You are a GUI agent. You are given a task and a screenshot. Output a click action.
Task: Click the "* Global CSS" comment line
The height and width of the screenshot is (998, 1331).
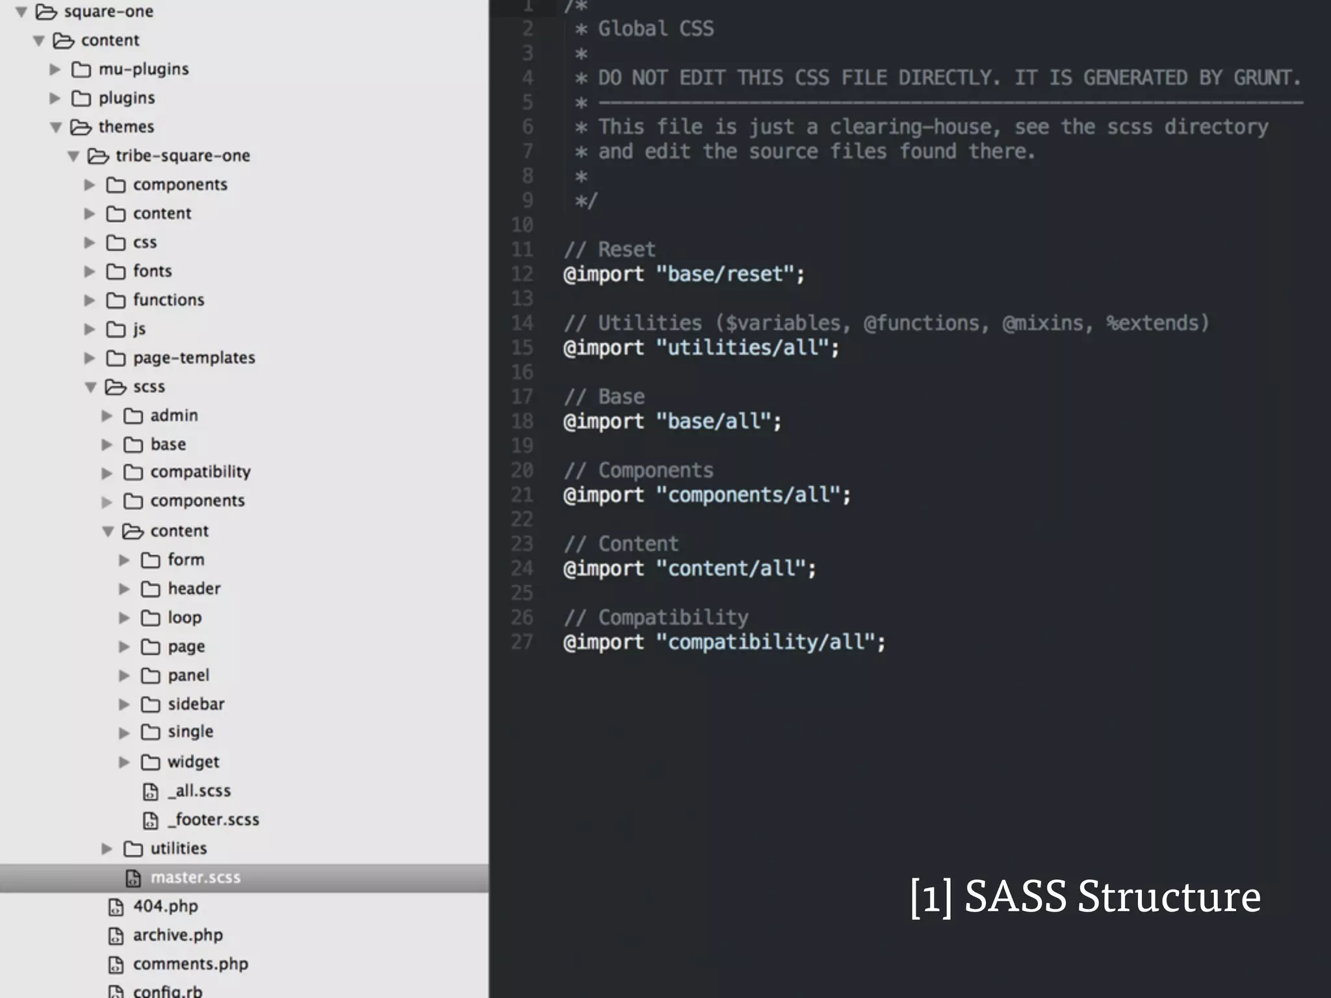point(644,29)
